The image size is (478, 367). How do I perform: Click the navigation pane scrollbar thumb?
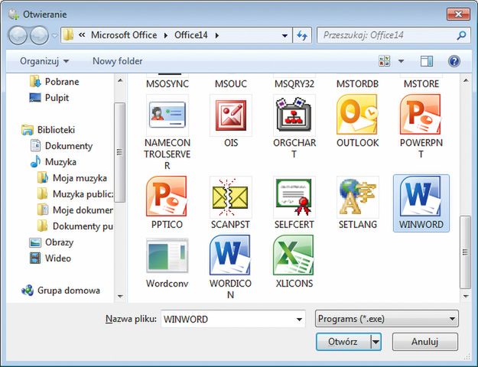[x=119, y=152]
